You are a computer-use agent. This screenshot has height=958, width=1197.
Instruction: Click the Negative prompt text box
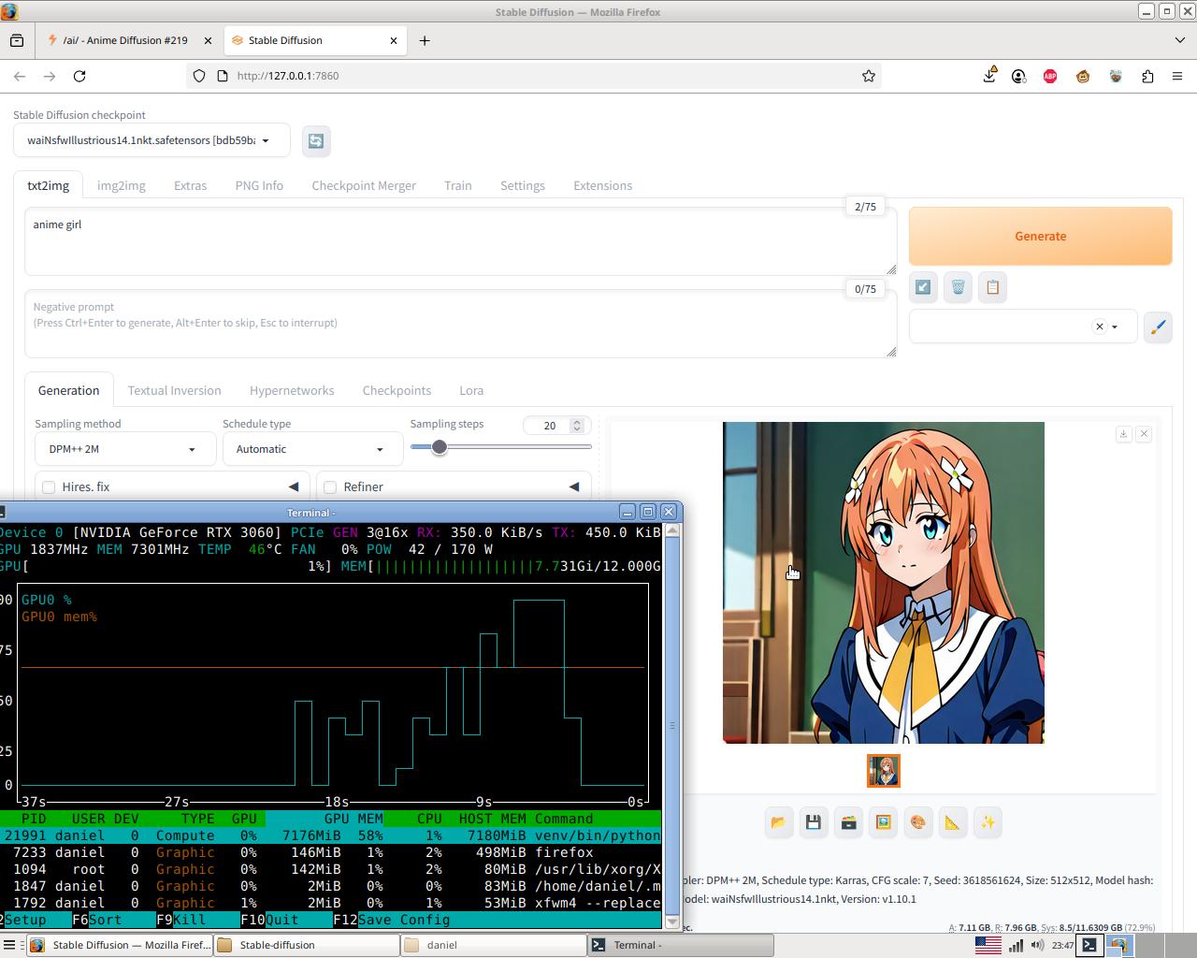click(x=460, y=323)
